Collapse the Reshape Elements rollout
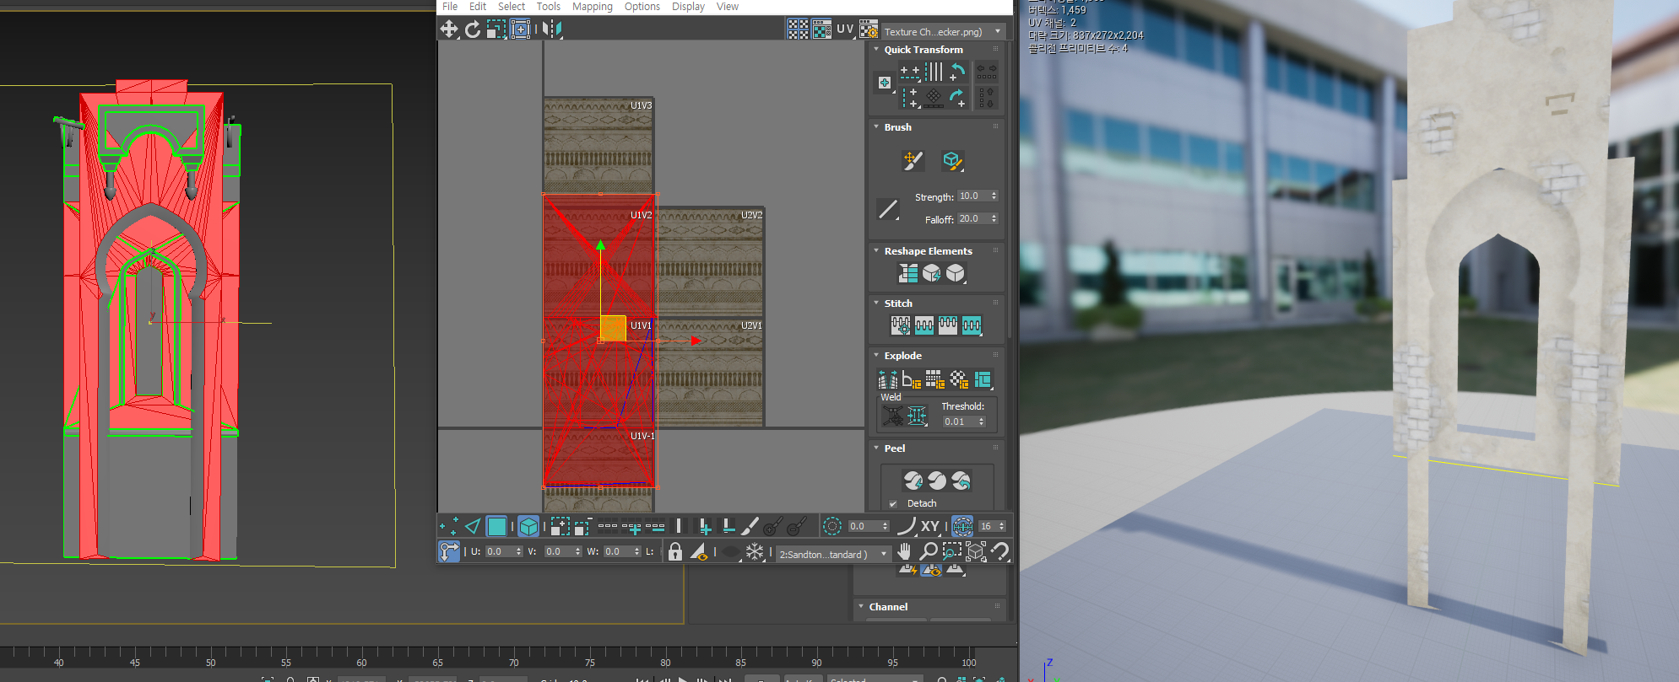The image size is (1679, 682). [x=876, y=251]
